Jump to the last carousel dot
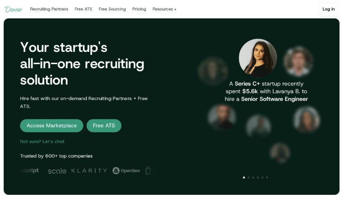344x203 pixels. tap(267, 177)
